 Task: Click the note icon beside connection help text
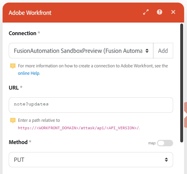(13, 66)
